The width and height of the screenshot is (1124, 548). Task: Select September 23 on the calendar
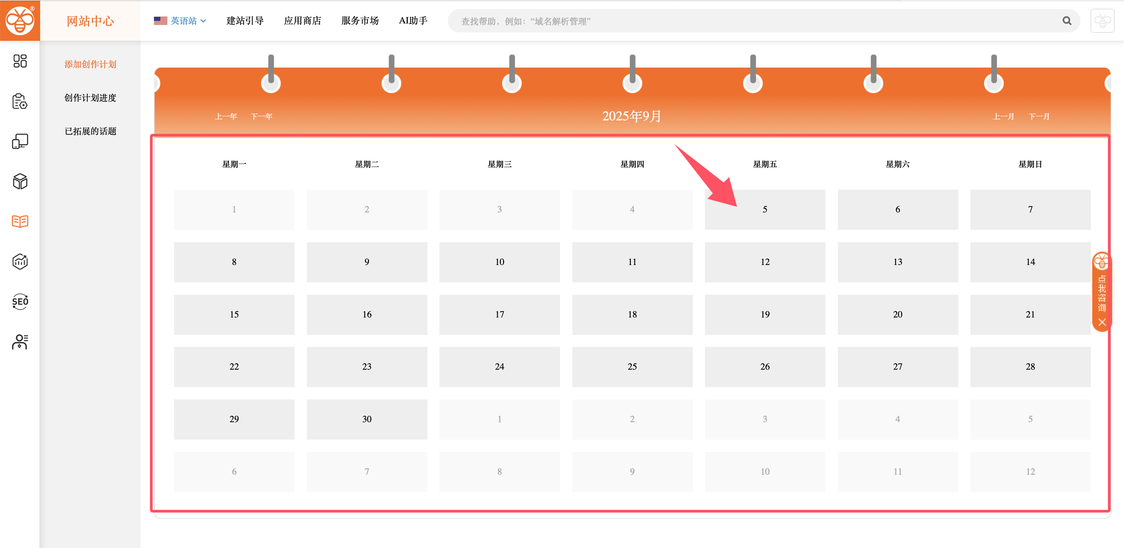tap(367, 367)
